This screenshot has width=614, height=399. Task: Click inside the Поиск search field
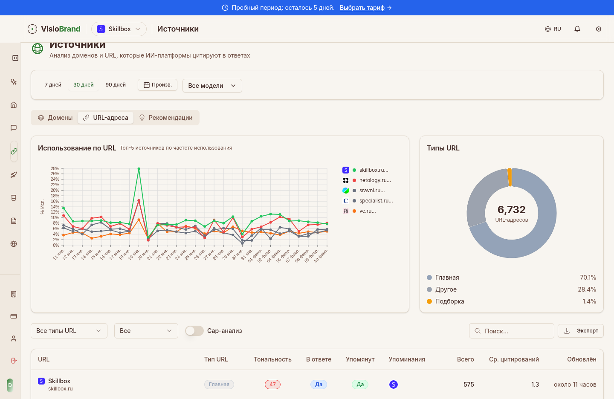[x=511, y=330]
